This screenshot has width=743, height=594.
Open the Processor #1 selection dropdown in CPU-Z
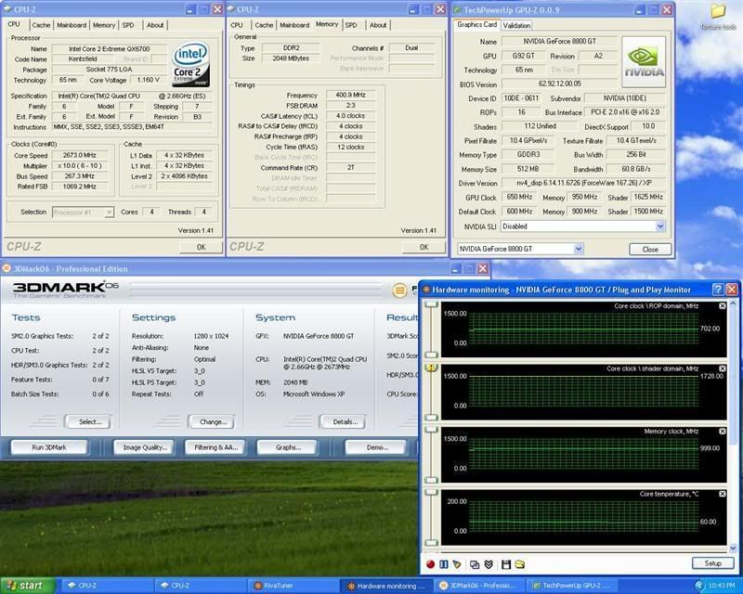click(109, 212)
